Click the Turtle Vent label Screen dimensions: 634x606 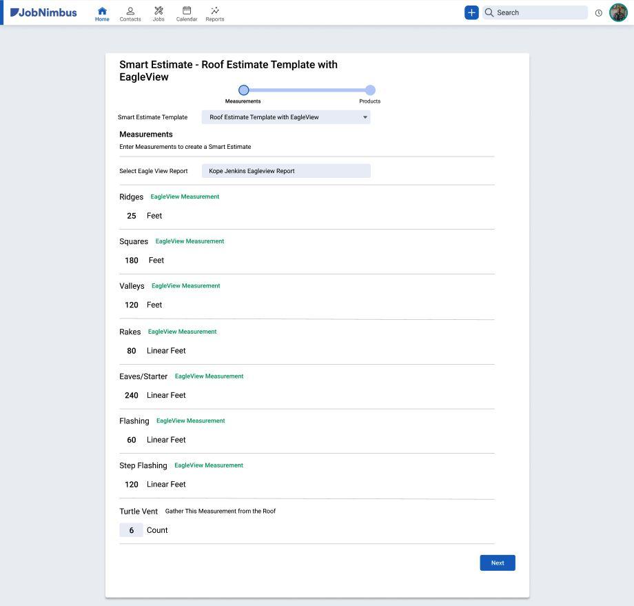coord(139,512)
